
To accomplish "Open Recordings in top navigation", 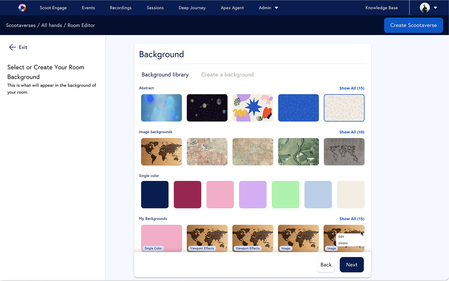I will [120, 8].
